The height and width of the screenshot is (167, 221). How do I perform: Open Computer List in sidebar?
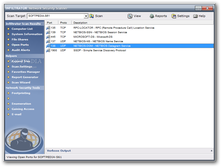pos(22,29)
